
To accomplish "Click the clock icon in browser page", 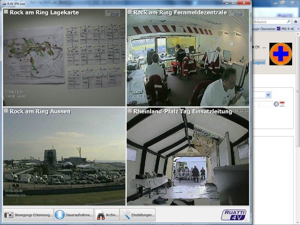I will coord(276,104).
